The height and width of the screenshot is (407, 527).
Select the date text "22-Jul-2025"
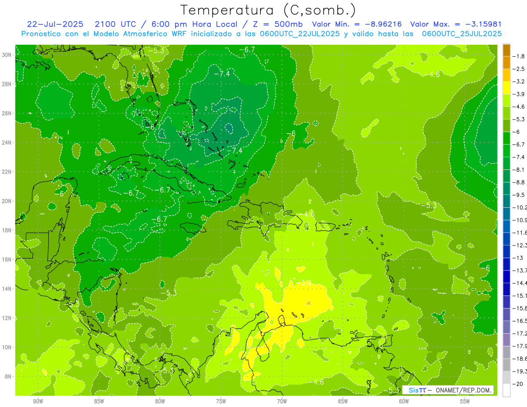tap(54, 24)
